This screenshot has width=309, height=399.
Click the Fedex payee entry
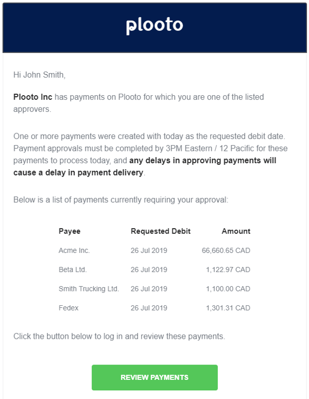68,308
